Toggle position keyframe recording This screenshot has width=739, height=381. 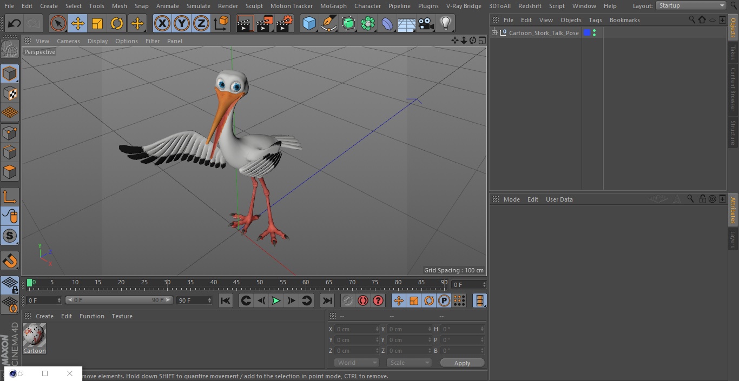point(399,300)
